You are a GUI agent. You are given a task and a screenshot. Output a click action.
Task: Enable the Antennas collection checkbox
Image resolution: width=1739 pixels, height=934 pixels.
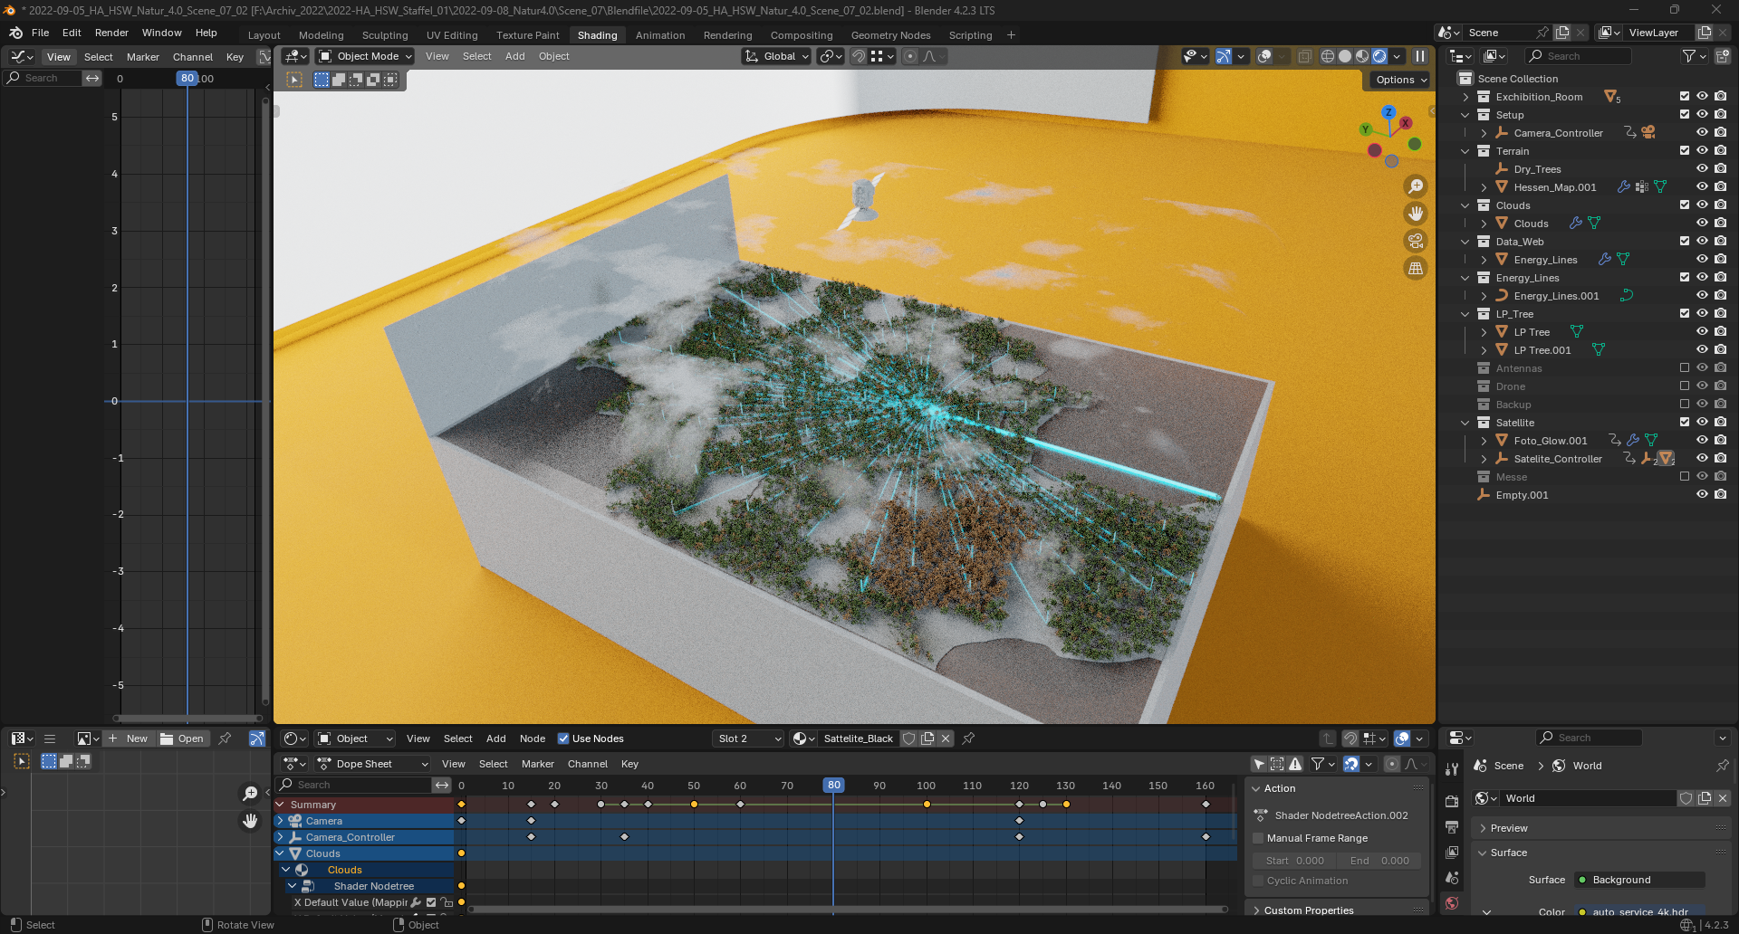pos(1685,367)
